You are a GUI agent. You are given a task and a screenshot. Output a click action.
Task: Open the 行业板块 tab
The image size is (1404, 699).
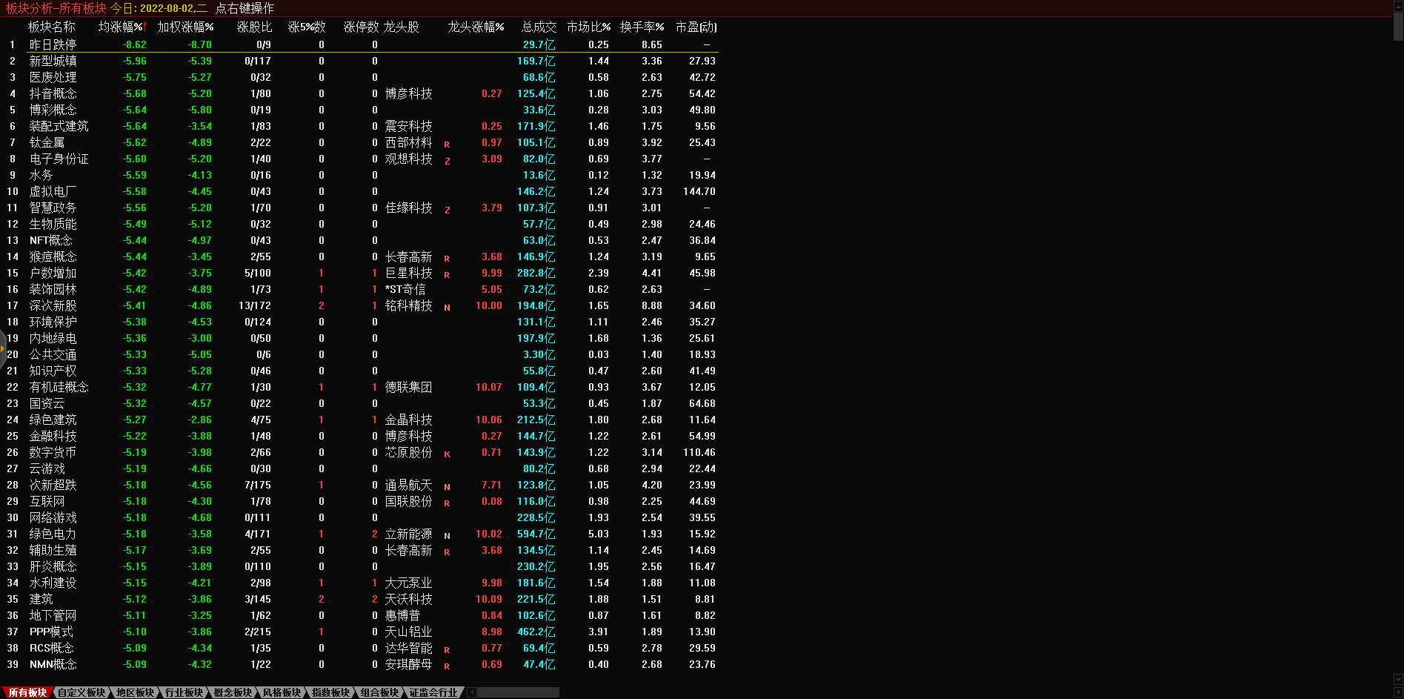(x=184, y=692)
